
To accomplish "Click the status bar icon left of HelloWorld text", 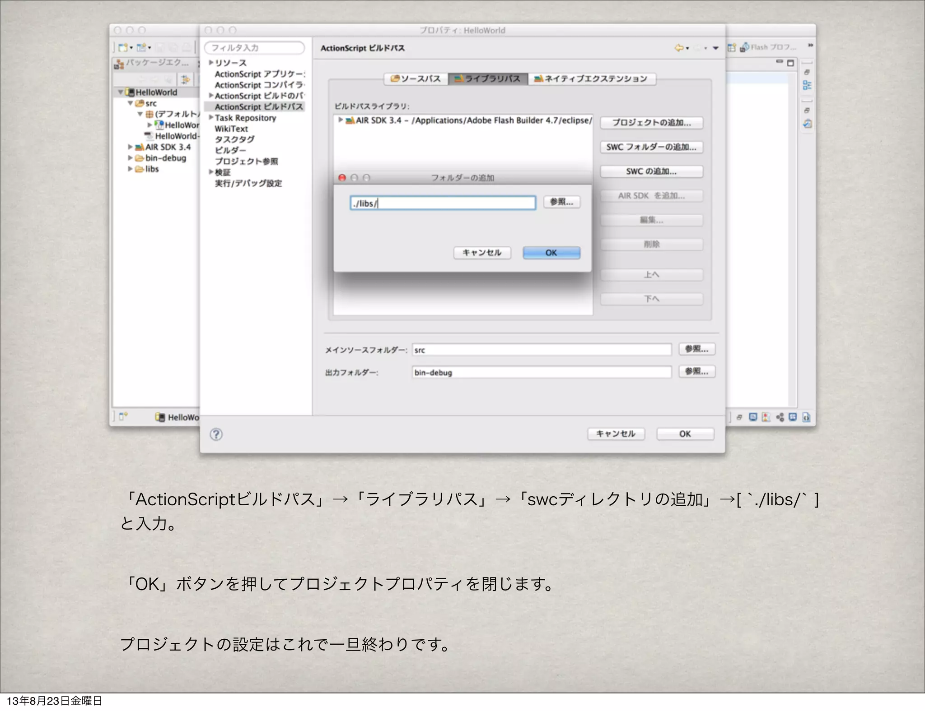I will tap(160, 417).
